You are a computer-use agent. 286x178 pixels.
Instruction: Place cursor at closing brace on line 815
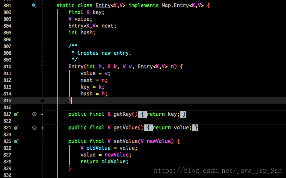point(70,101)
